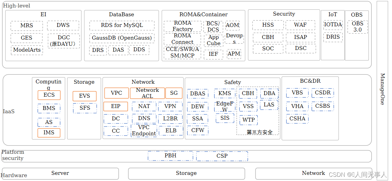
Task: Select the DRS database box
Action: (x=98, y=50)
